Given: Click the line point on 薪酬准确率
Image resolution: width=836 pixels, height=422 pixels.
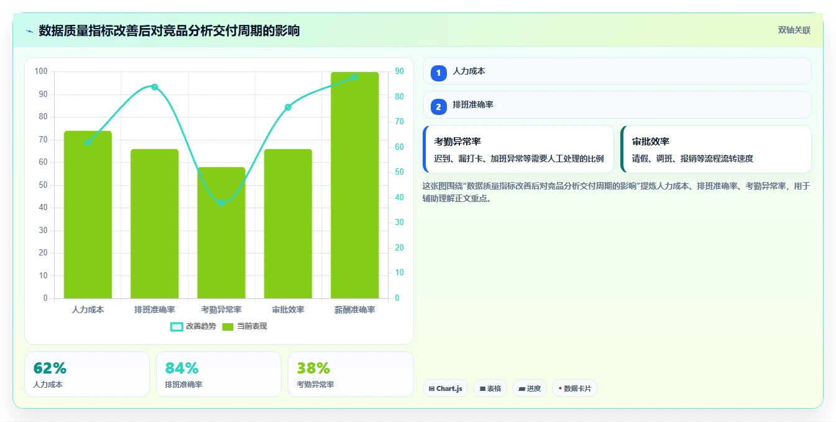Looking at the screenshot, I should coord(354,77).
